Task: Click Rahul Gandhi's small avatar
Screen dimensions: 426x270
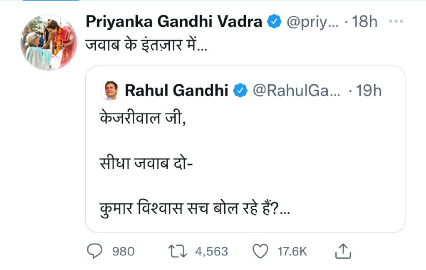Action: tap(110, 90)
